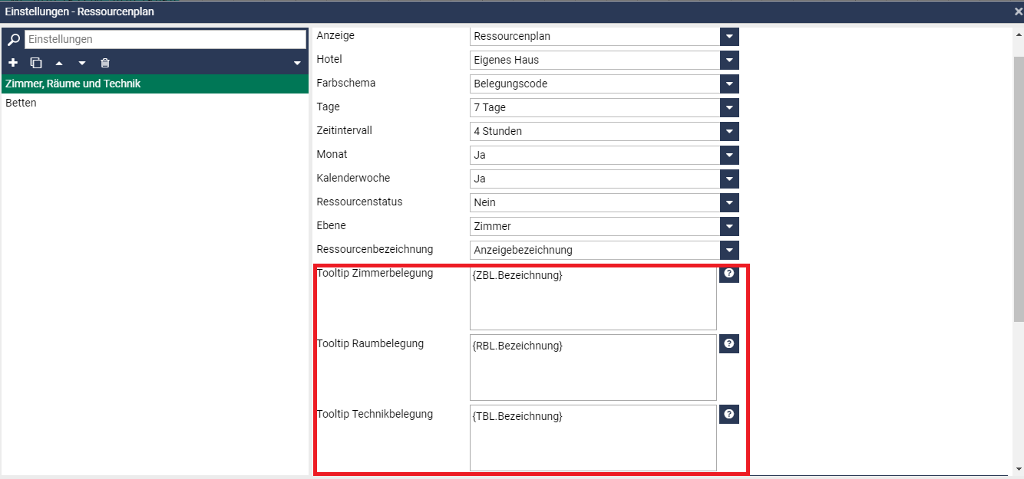Open the settings list overflow menu arrow
The height and width of the screenshot is (479, 1024).
297,63
